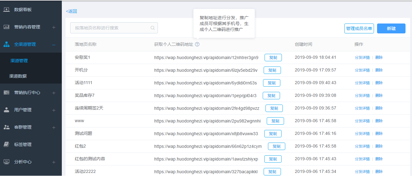Open 分发详情 for 开机分
The height and width of the screenshot is (176, 412).
[362, 70]
